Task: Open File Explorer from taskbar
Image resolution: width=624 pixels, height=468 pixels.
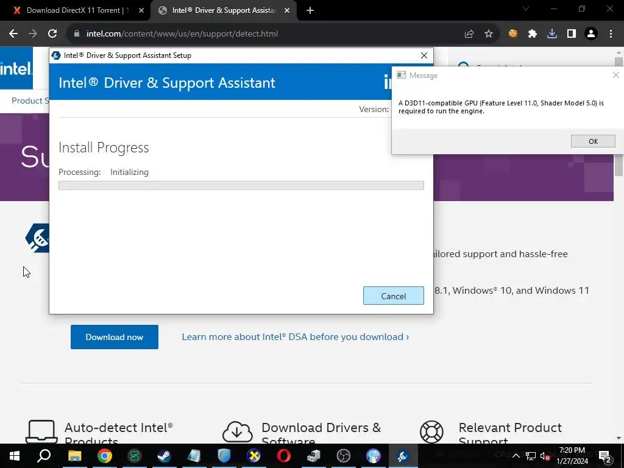Action: [x=74, y=456]
